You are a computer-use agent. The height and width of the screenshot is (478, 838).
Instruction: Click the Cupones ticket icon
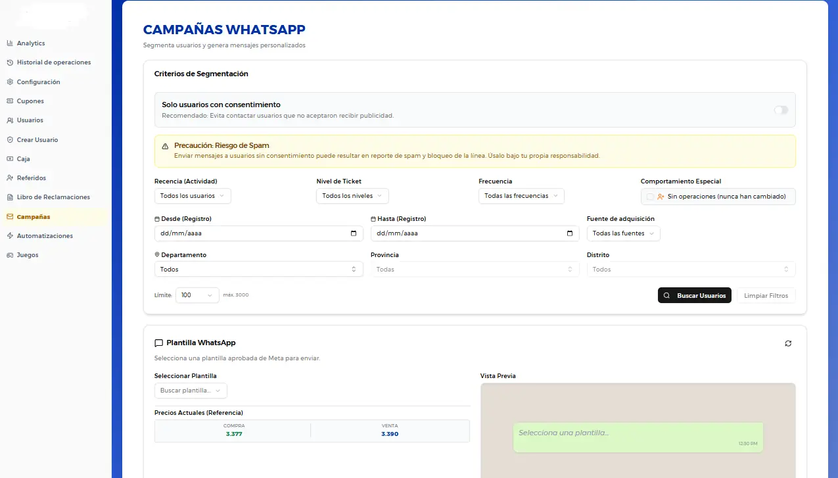[x=10, y=101]
